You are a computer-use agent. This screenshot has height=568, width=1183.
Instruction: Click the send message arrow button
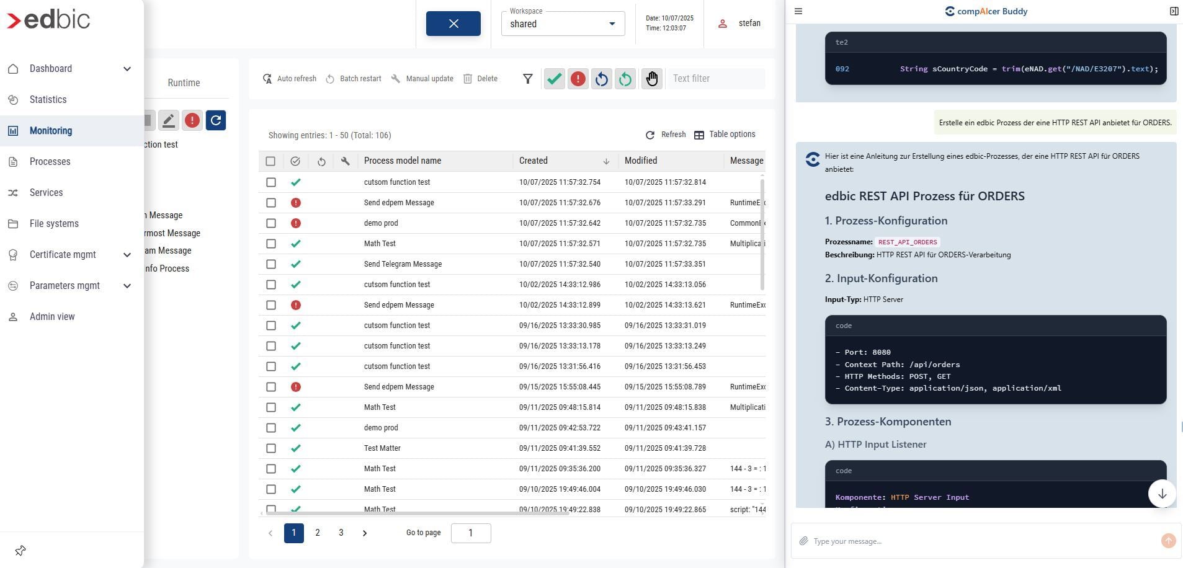(1168, 541)
